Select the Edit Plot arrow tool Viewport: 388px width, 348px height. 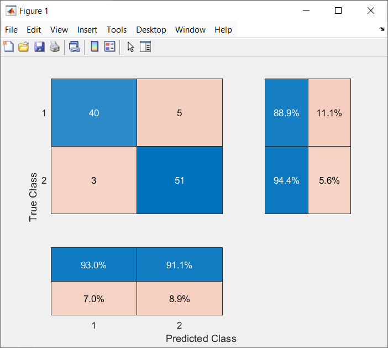point(130,46)
